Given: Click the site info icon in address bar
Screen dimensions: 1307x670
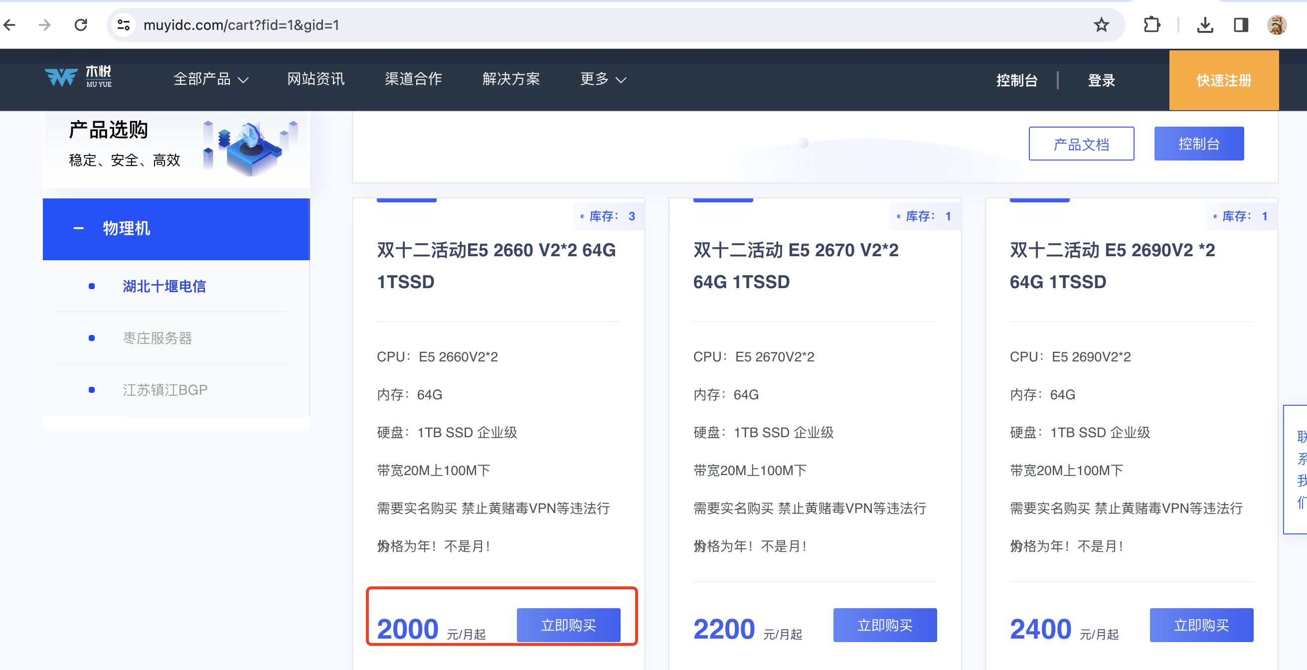Looking at the screenshot, I should [123, 24].
